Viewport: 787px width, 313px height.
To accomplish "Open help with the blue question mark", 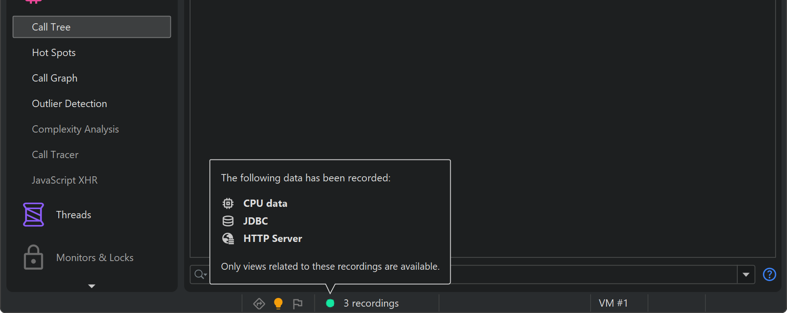I will pyautogui.click(x=769, y=274).
